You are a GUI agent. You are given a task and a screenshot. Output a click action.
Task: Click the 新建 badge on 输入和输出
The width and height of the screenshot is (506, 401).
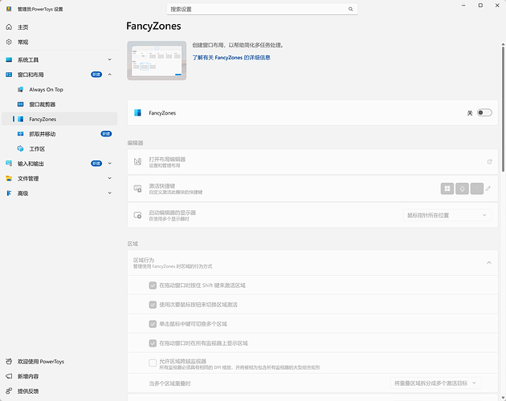[x=96, y=164]
